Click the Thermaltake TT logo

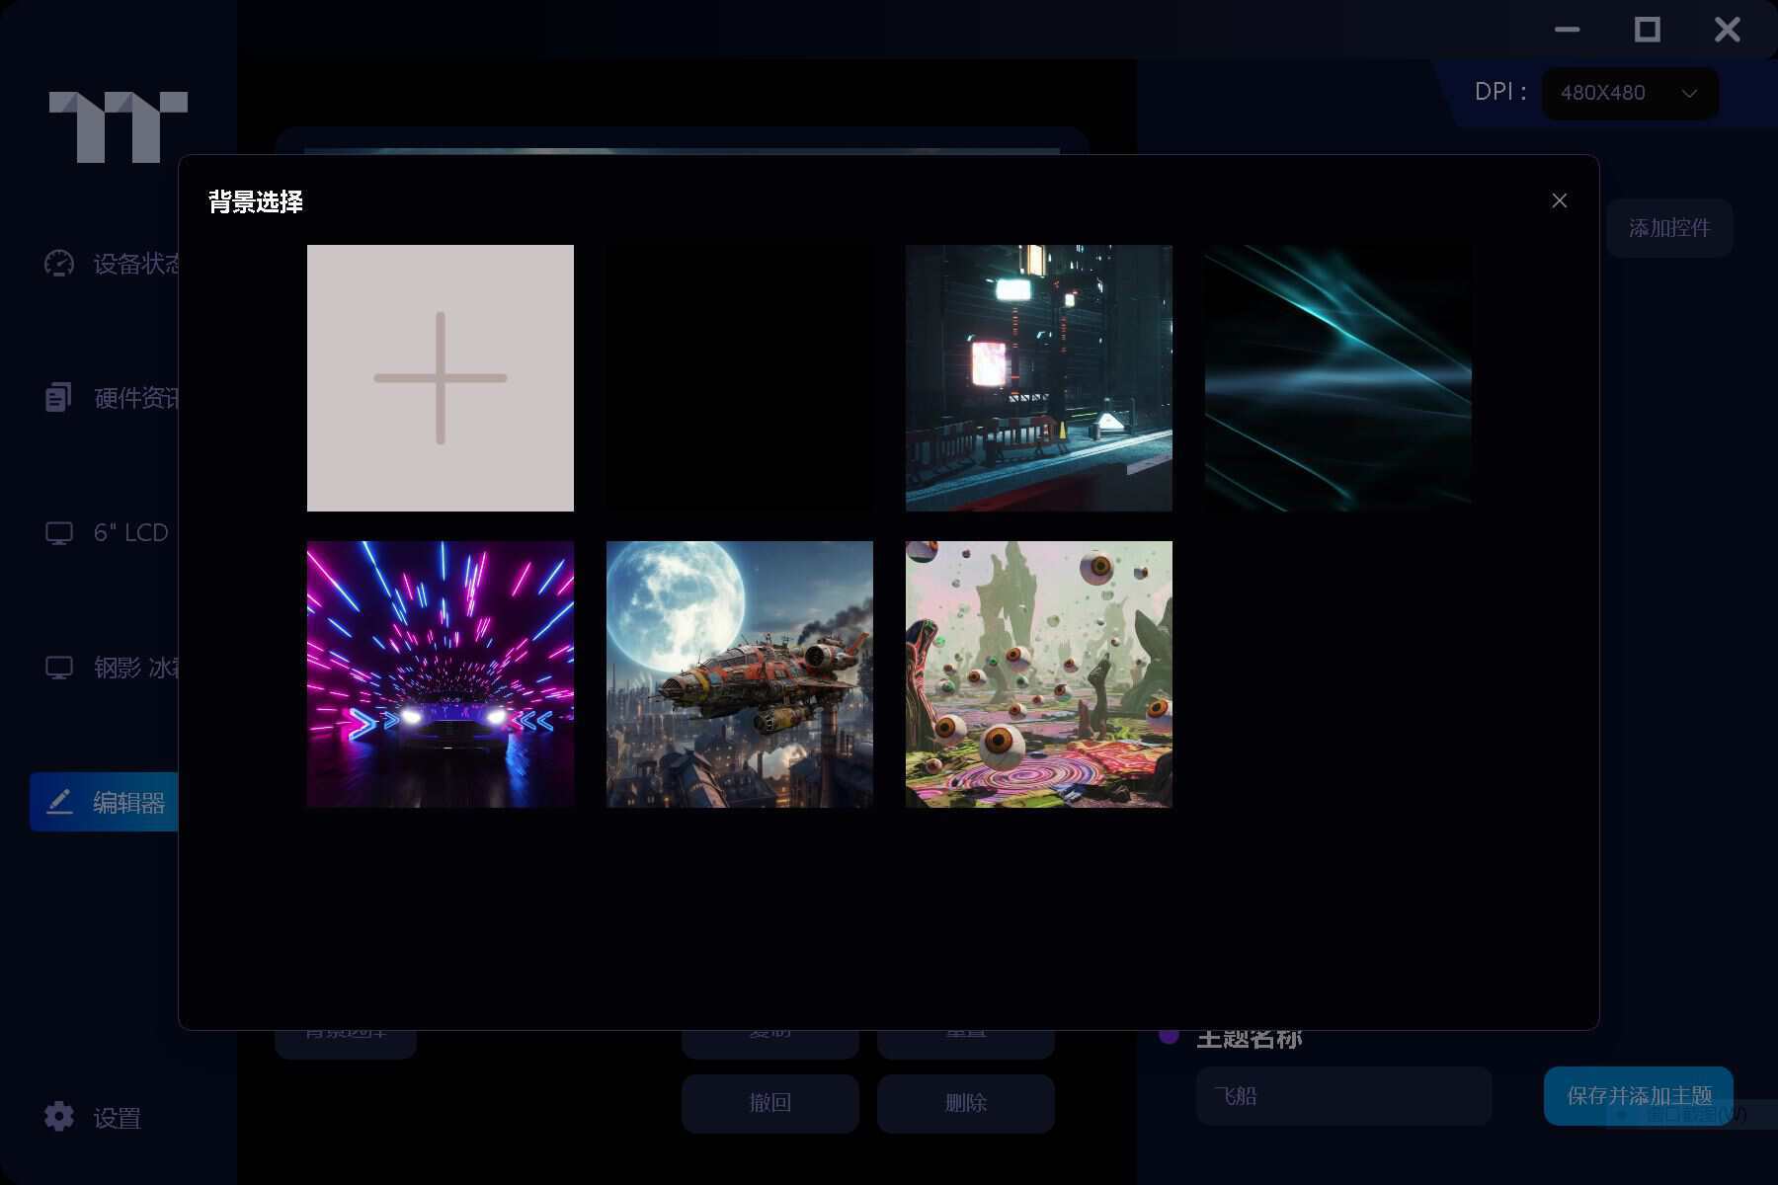(x=119, y=127)
